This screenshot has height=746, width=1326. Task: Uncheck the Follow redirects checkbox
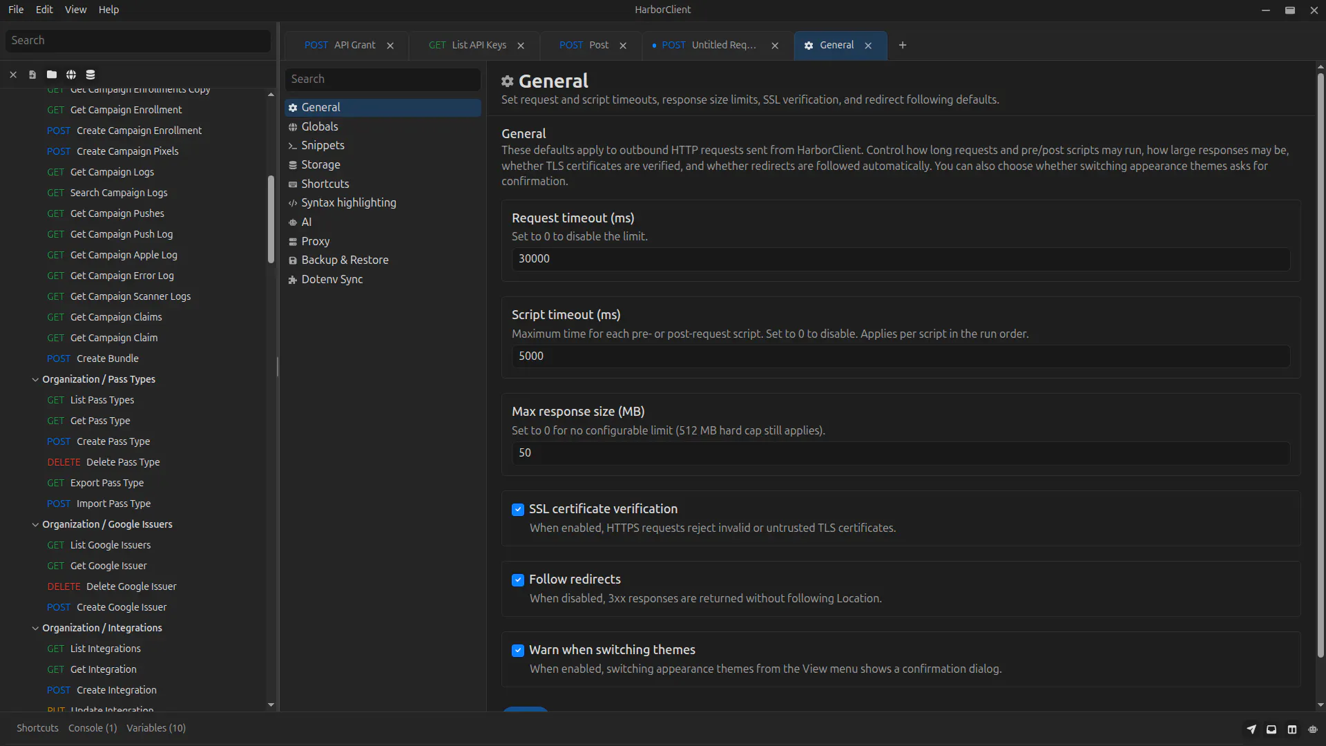(518, 580)
